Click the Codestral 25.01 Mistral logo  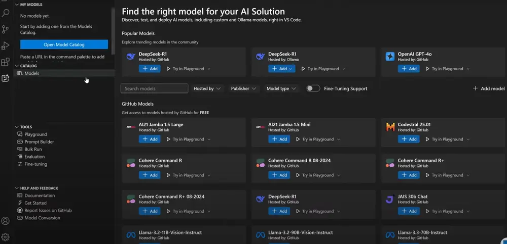pos(390,127)
